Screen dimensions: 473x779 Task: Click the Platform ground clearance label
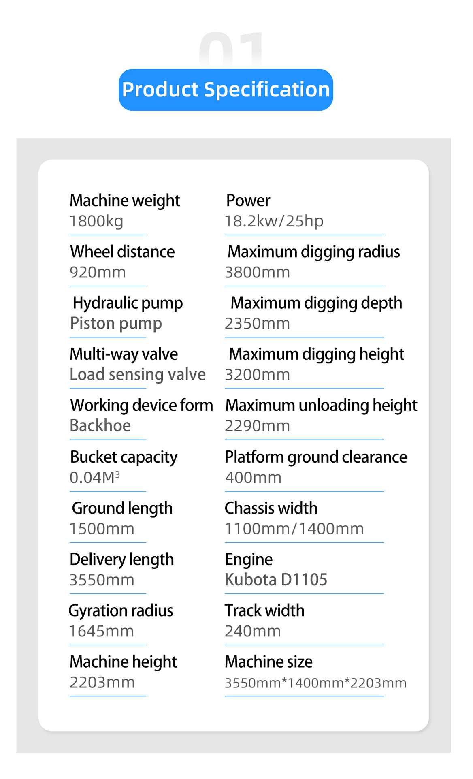pyautogui.click(x=316, y=457)
